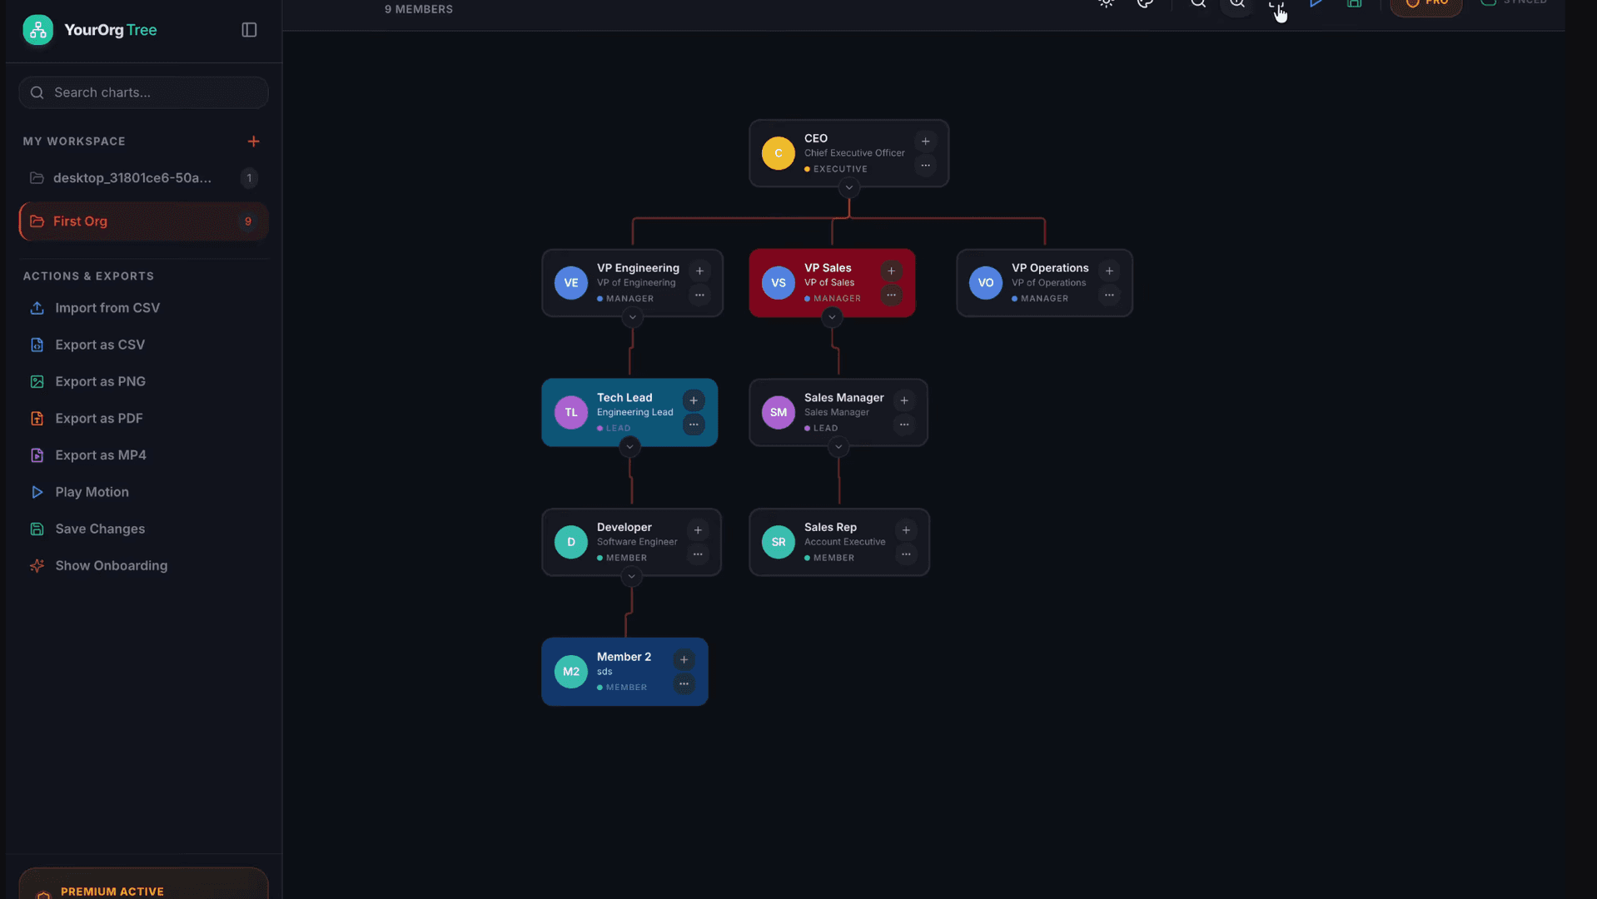Click the 'sds' subtitle on Member 2
This screenshot has width=1597, height=899.
click(604, 672)
